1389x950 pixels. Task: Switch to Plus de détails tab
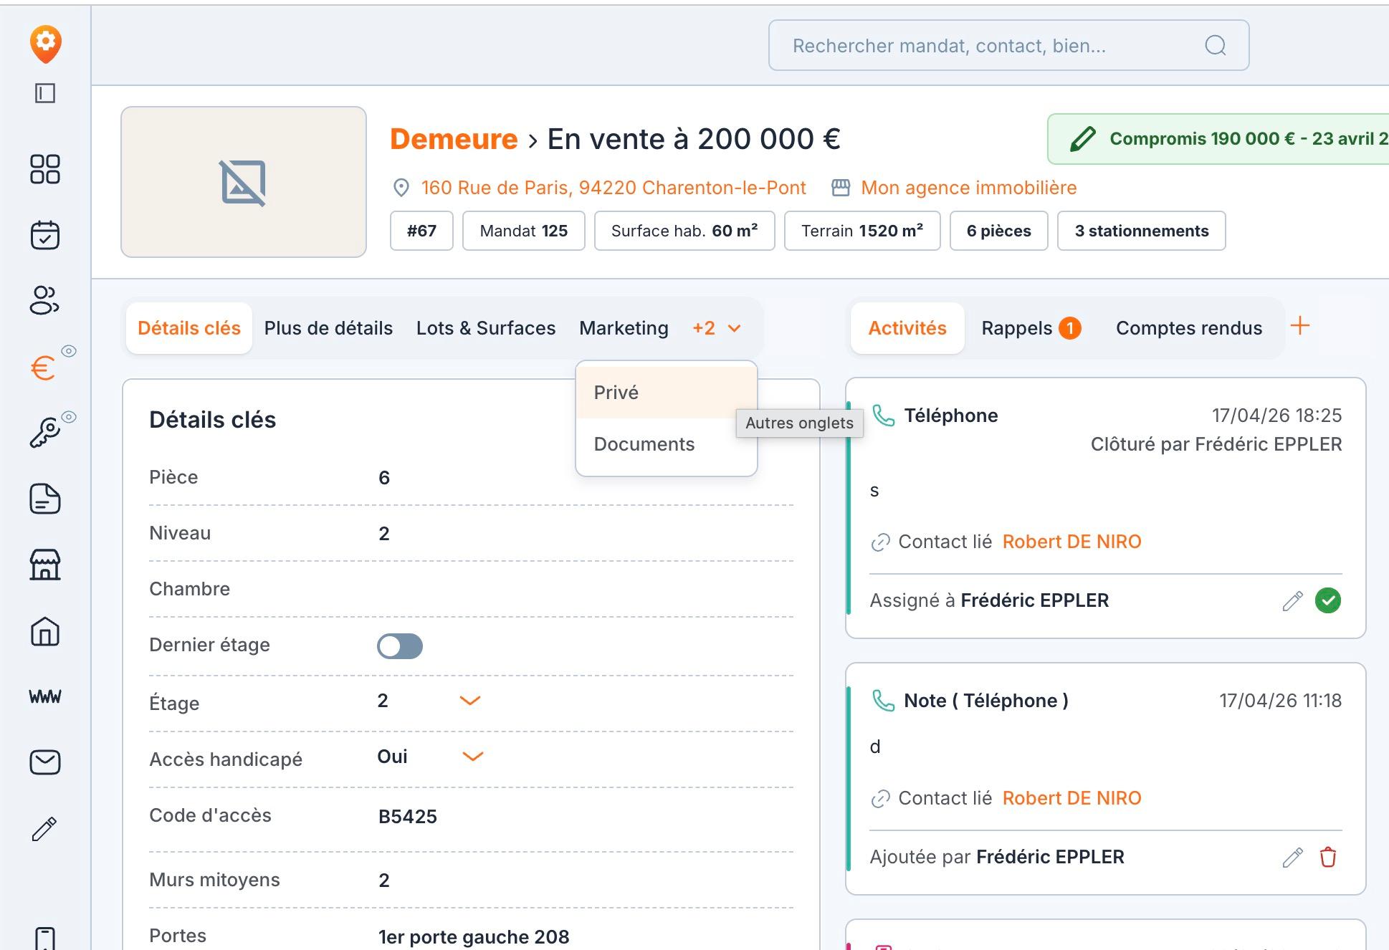coord(328,328)
